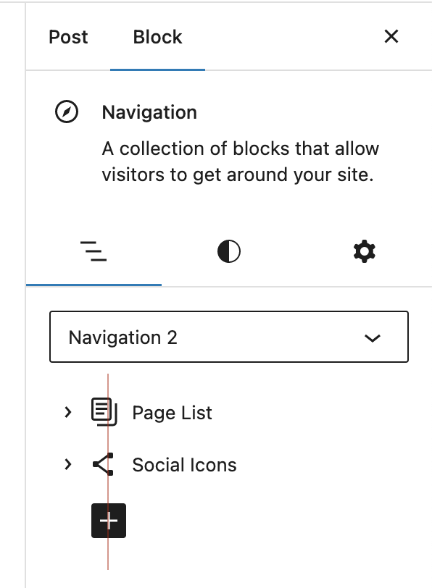Close the settings sidebar

[x=391, y=35]
